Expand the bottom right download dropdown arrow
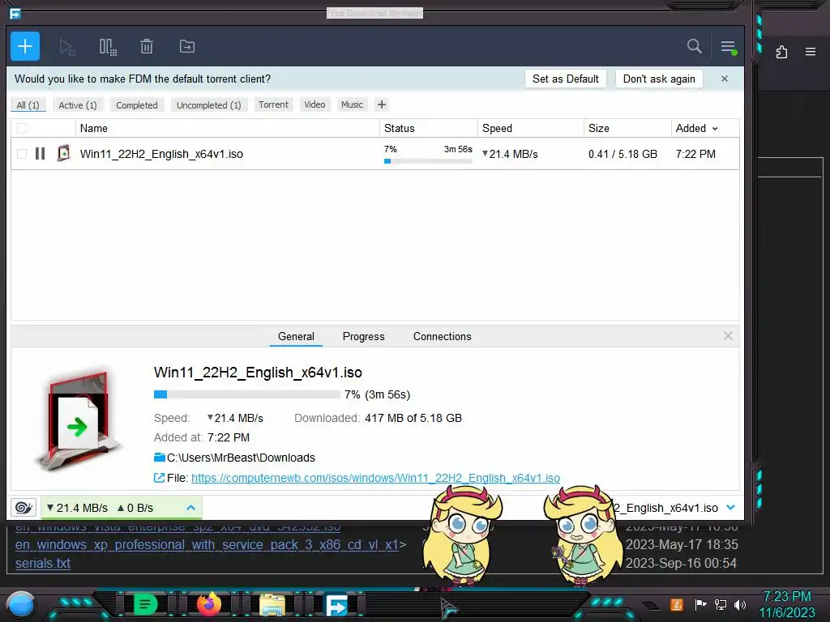 [731, 507]
